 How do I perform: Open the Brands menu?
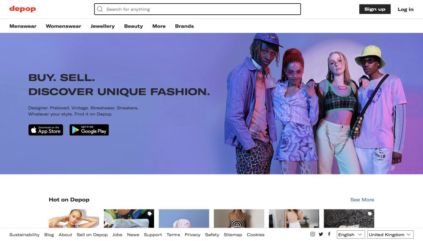click(184, 26)
